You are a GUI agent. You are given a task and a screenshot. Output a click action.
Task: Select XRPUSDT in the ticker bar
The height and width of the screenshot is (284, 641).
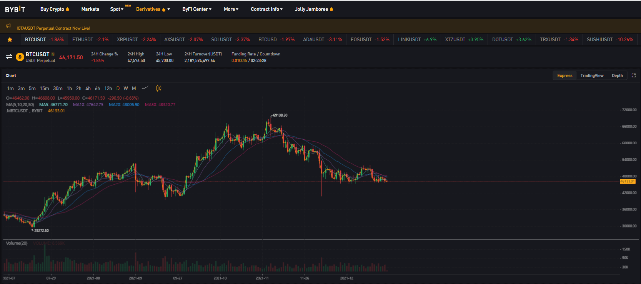[x=137, y=40]
